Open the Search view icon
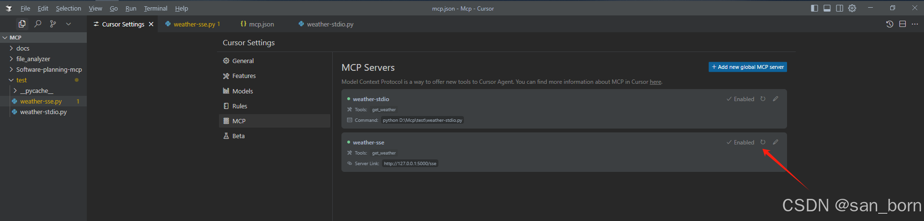The height and width of the screenshot is (221, 924). 38,24
